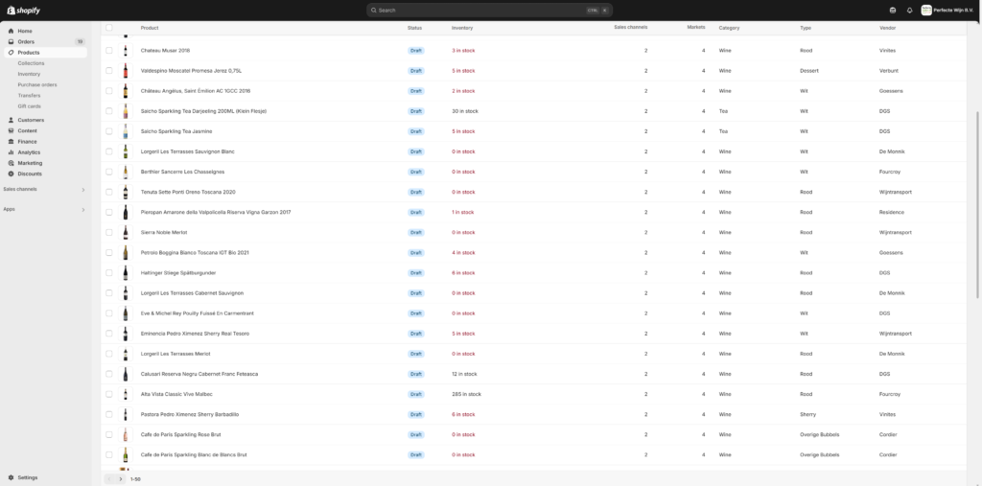Click 'Overige Bubbels' type for Sparkling Rose Brut
982x486 pixels.
[819, 434]
